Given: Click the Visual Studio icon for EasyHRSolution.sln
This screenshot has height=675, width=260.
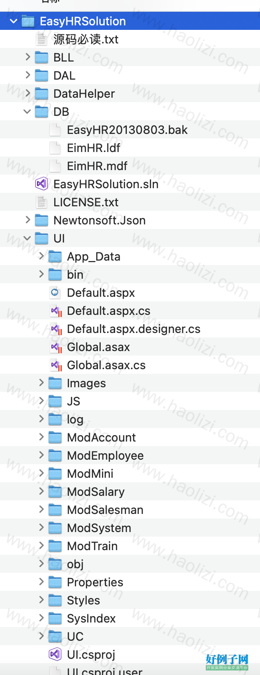Looking at the screenshot, I should 42,184.
